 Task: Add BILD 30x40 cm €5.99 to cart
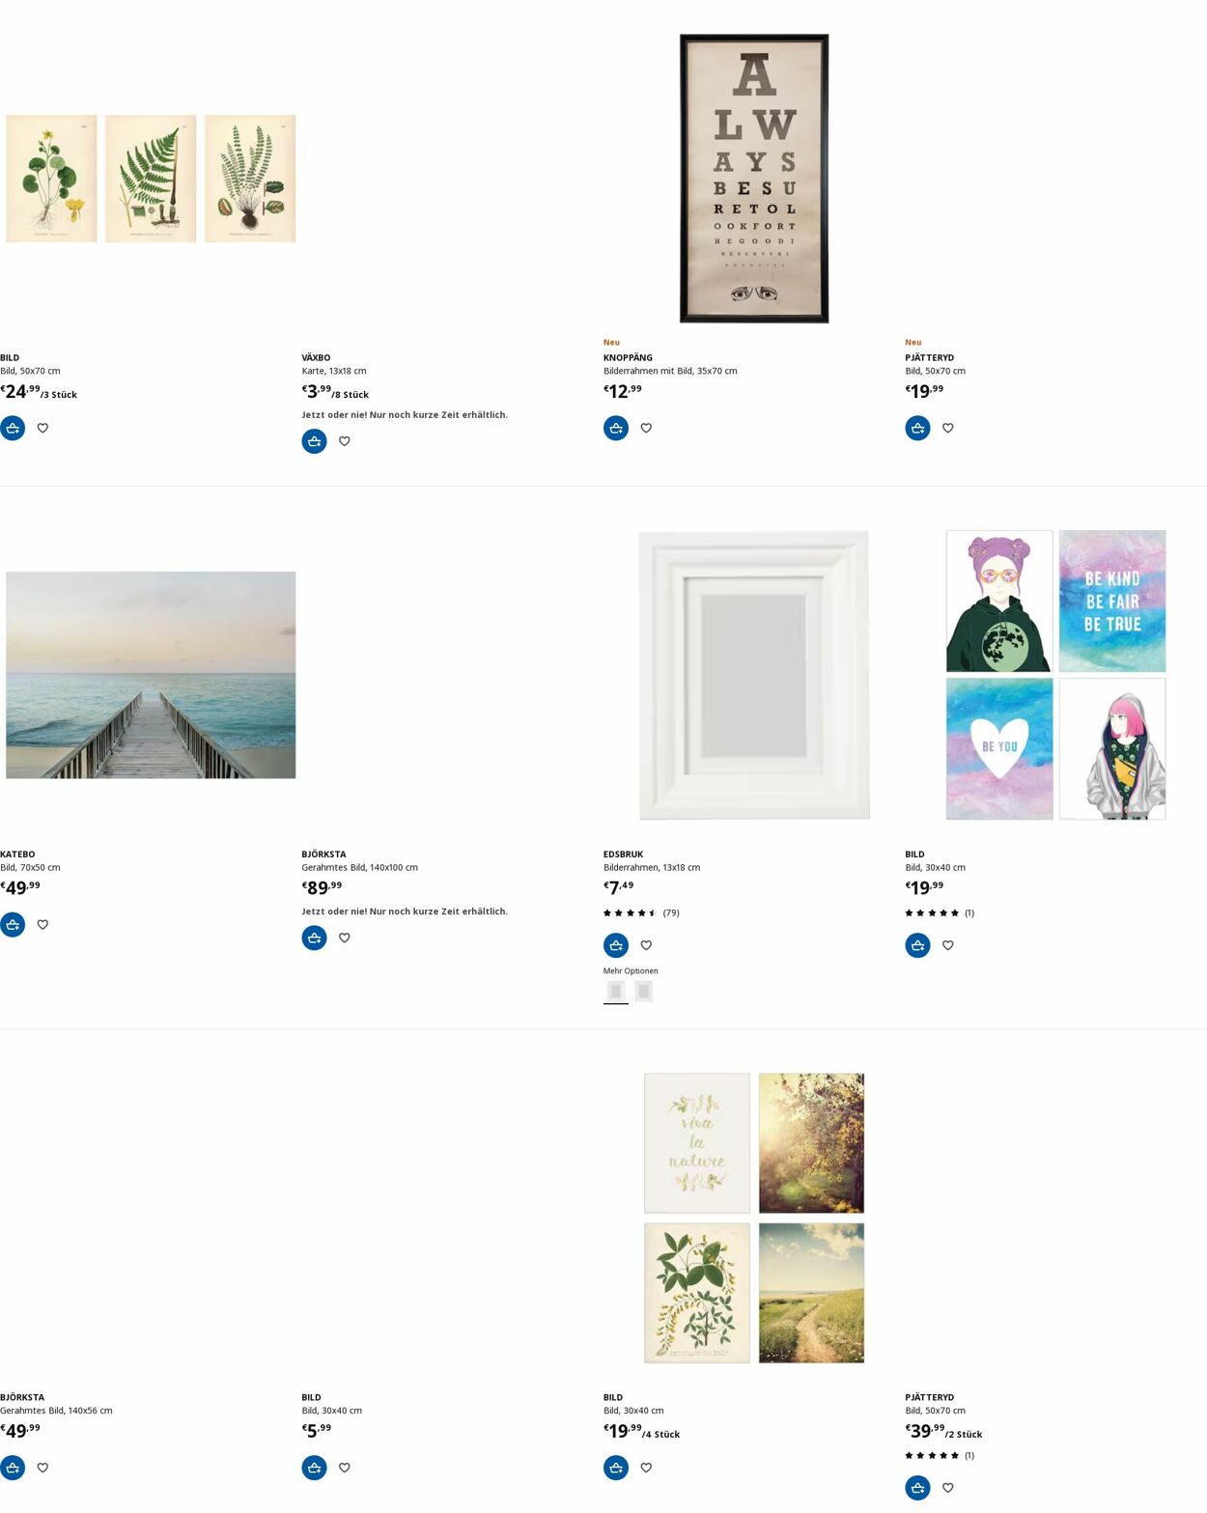coord(314,1468)
